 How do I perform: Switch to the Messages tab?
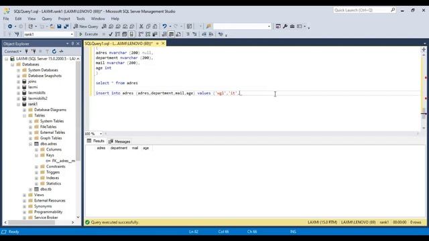click(x=119, y=141)
